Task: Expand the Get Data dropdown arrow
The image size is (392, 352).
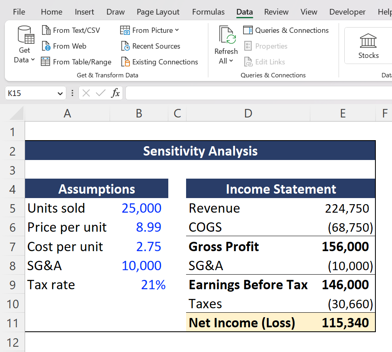Action: [32, 60]
